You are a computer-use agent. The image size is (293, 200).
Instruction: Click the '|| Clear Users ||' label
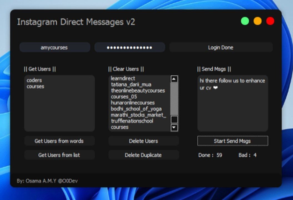[126, 69]
